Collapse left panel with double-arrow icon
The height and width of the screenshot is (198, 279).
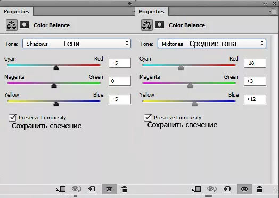[x=130, y=3]
